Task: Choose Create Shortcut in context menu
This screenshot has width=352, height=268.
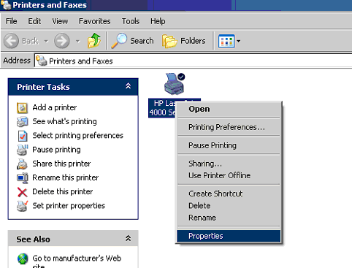Action: [229, 194]
